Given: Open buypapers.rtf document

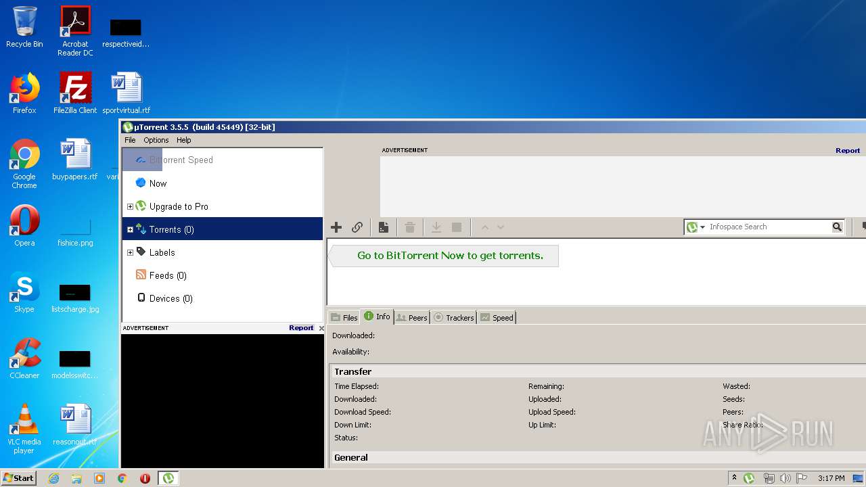Looking at the screenshot, I should [75, 160].
